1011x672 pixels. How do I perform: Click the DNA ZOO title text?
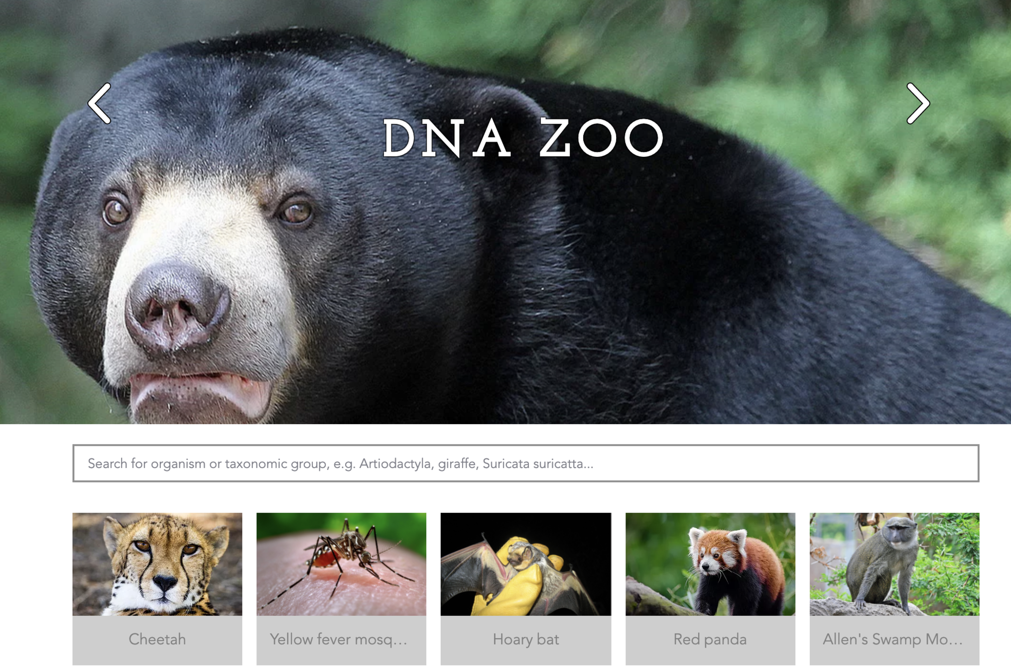coord(523,138)
